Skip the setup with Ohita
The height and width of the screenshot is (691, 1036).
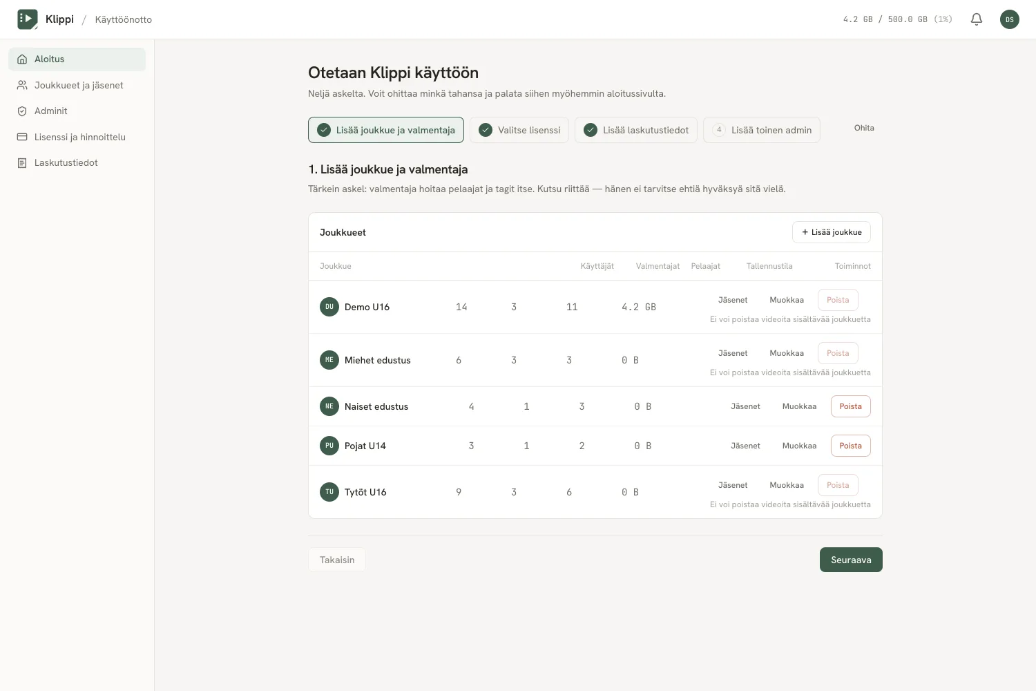click(x=864, y=128)
